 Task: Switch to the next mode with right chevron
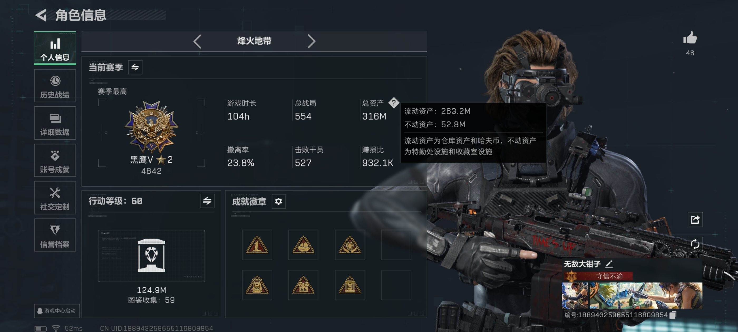(312, 41)
